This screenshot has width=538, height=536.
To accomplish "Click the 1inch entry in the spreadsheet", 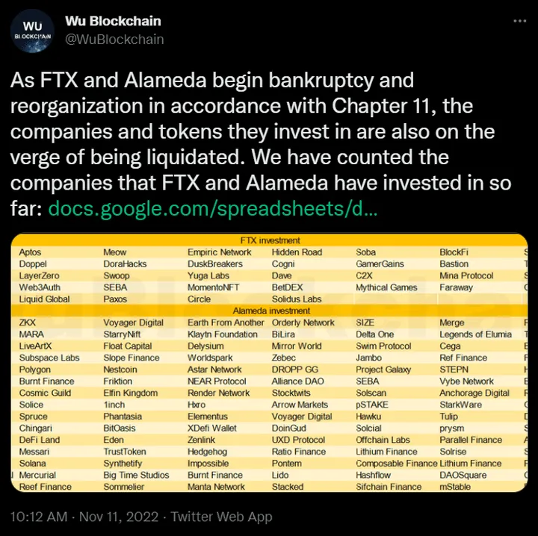I will [117, 405].
